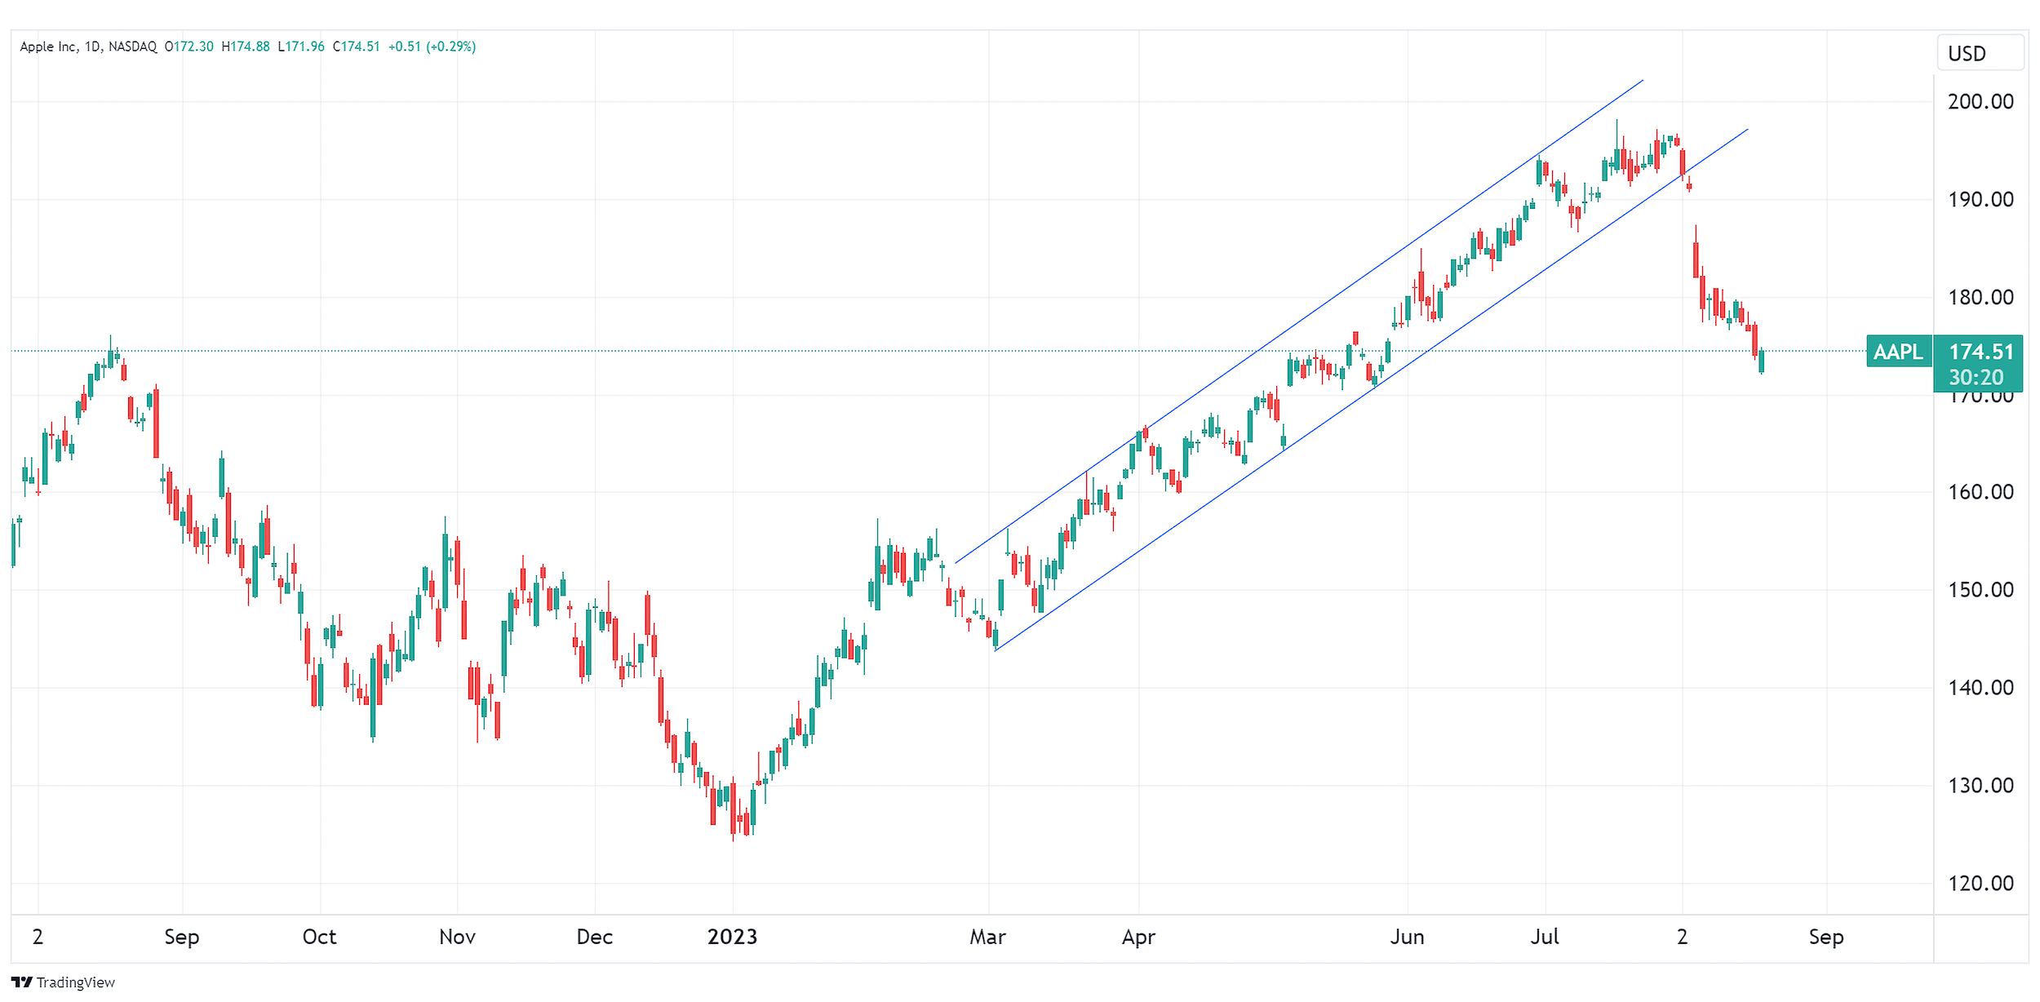Click the Oct label on time axis
This screenshot has width=2040, height=1002.
point(319,937)
